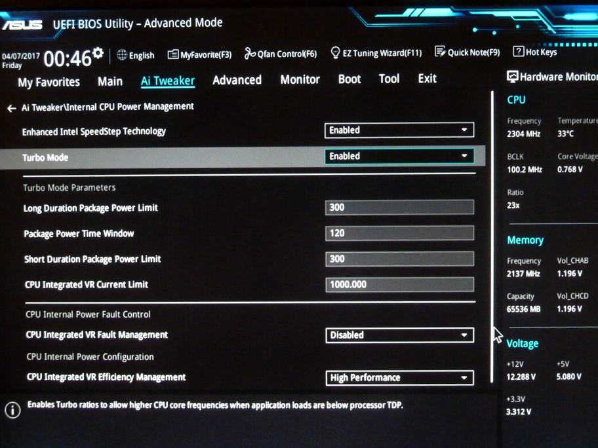Open Quick Note(F9)

click(x=467, y=52)
